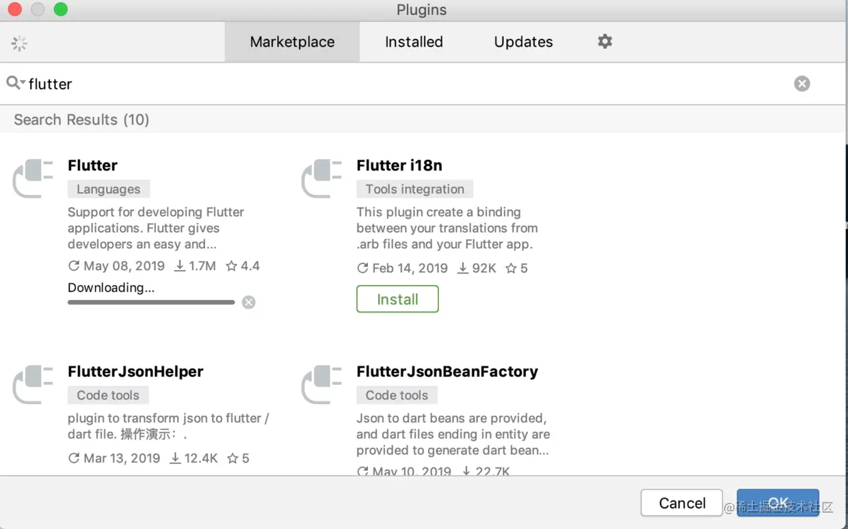Switch to the Installed tab
Screen dimensions: 848x529
[414, 42]
